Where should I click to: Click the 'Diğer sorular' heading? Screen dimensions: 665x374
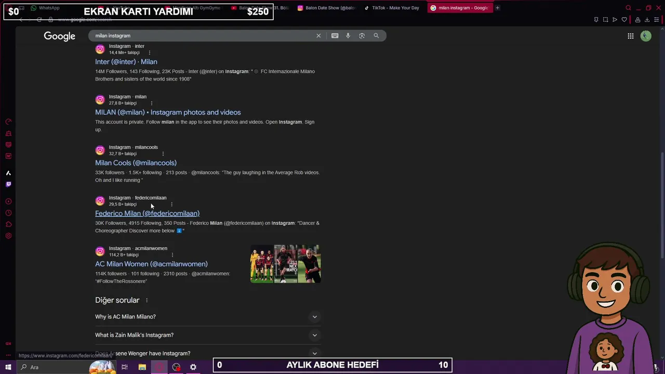(x=117, y=300)
